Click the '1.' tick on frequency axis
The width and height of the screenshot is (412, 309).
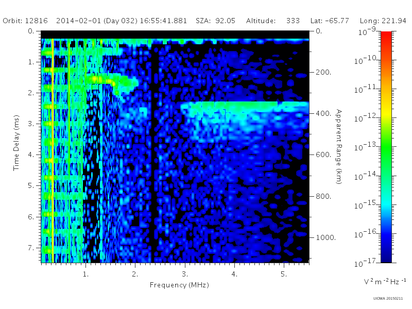coord(85,274)
